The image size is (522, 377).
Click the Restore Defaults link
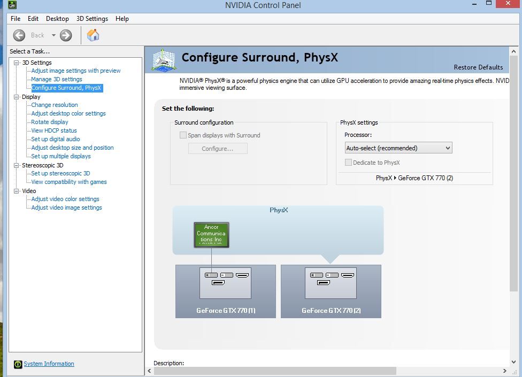tap(478, 67)
